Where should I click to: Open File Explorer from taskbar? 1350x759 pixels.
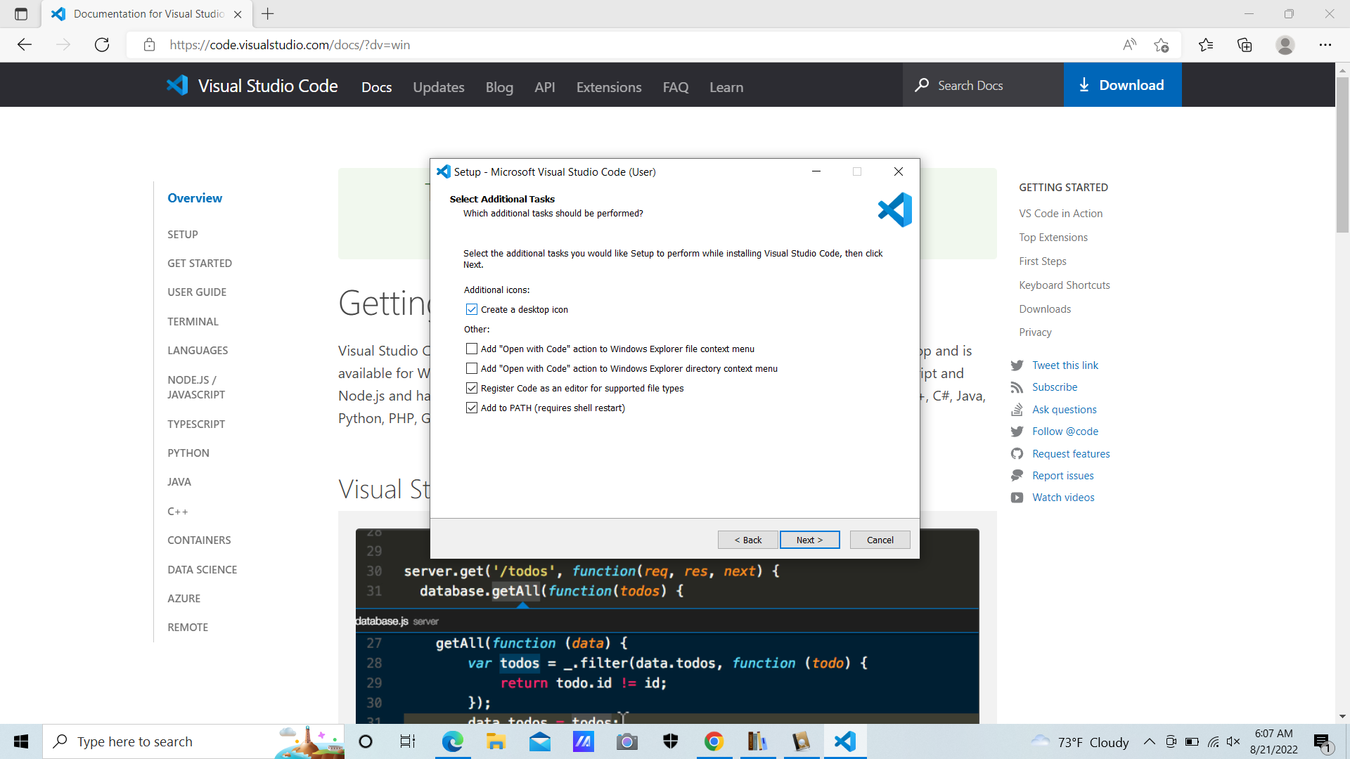[496, 741]
